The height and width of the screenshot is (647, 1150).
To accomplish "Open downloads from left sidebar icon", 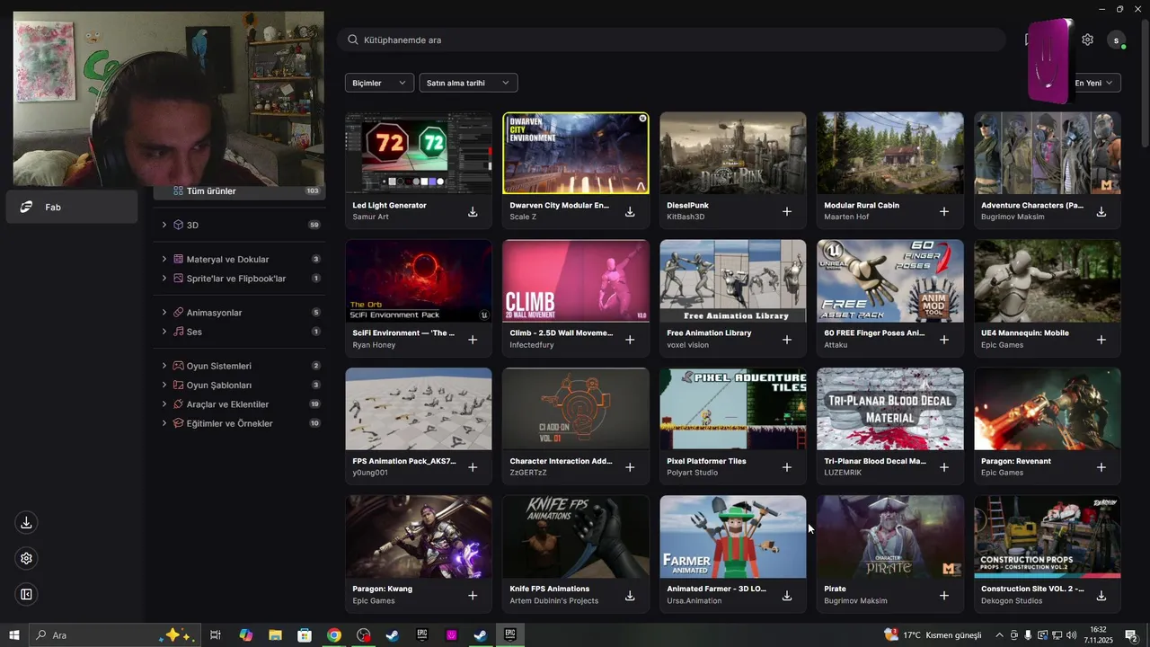I will coord(26,522).
